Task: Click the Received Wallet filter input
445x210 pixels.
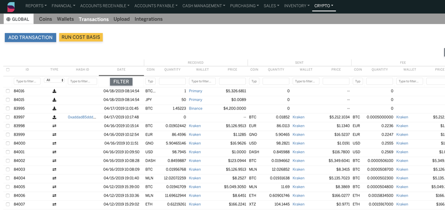Action: click(202, 81)
